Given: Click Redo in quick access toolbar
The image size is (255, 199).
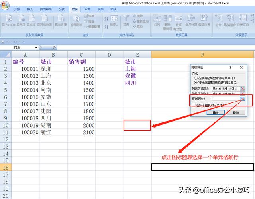Looking at the screenshot, I should pyautogui.click(x=16, y=42).
